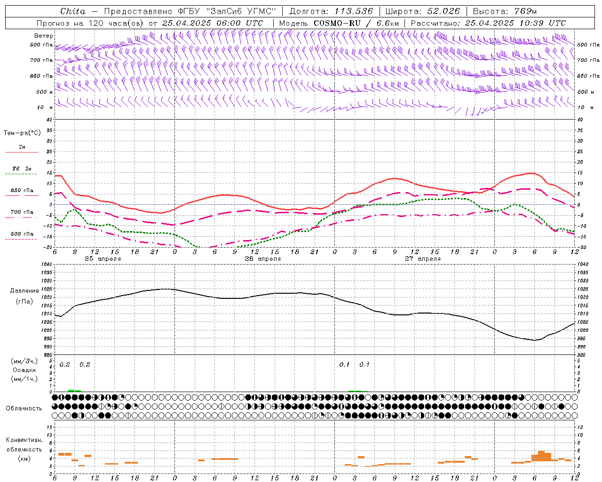
Task: Click the 26 апреля date label
Action: click(x=262, y=259)
